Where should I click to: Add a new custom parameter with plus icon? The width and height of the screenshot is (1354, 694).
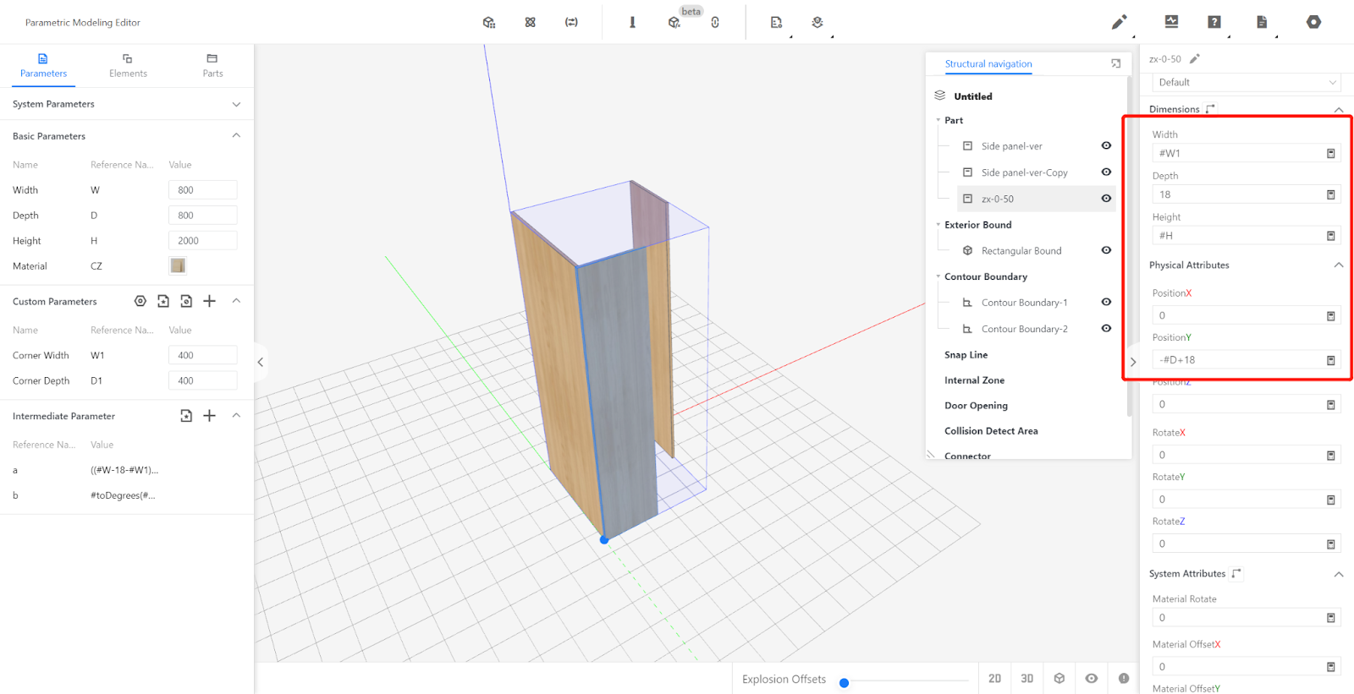tap(210, 301)
